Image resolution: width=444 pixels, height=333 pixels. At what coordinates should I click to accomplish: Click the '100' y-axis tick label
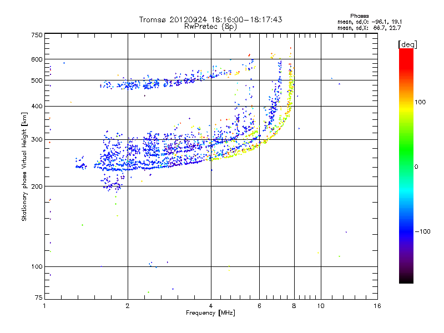37,266
